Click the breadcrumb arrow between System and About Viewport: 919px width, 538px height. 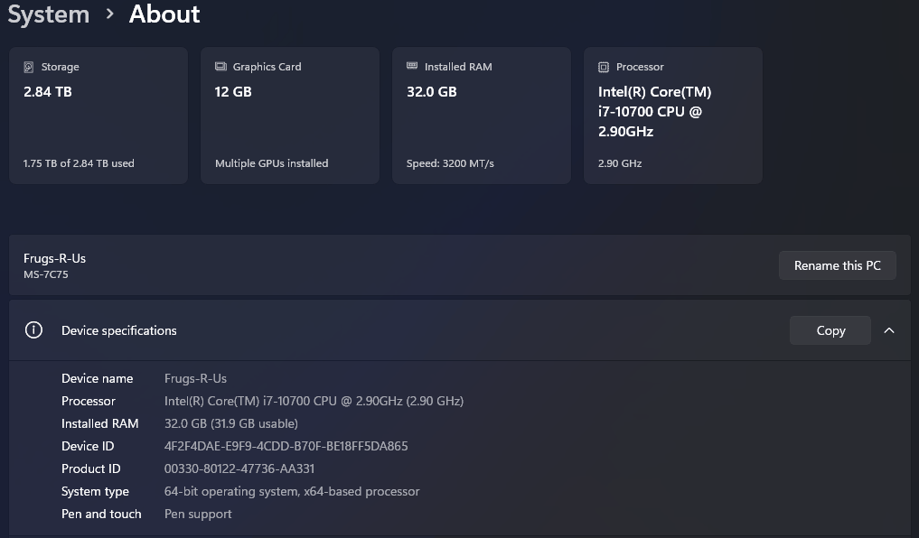coord(109,14)
